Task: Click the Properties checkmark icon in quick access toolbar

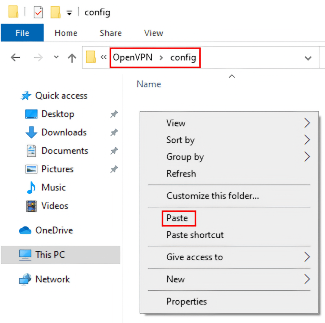Action: click(x=38, y=12)
